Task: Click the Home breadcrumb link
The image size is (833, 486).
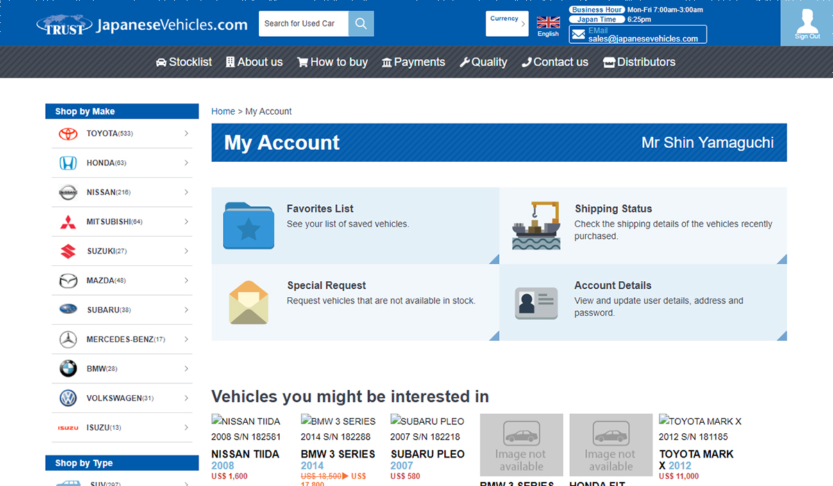Action: tap(223, 111)
